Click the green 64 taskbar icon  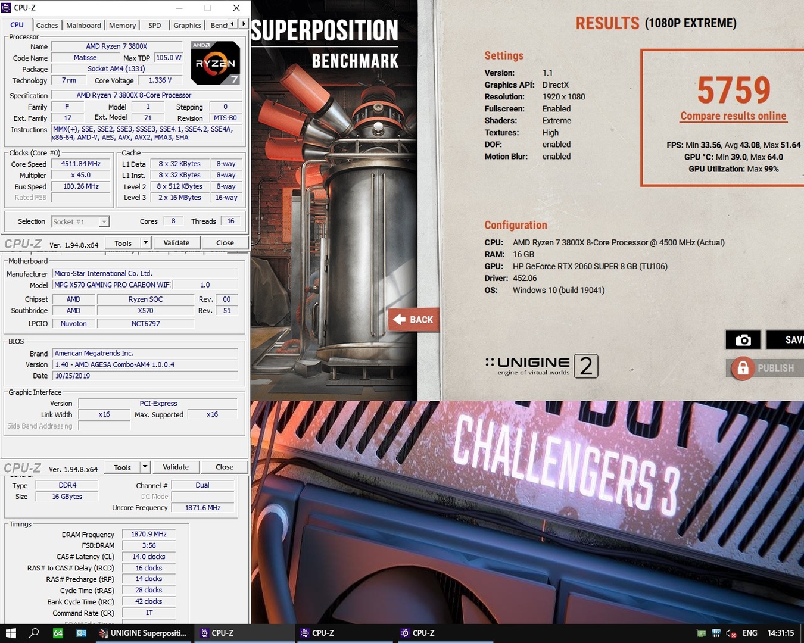click(58, 633)
